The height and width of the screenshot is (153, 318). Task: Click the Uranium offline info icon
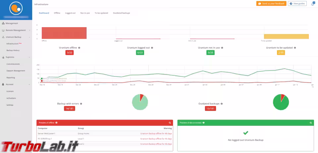click(79, 48)
